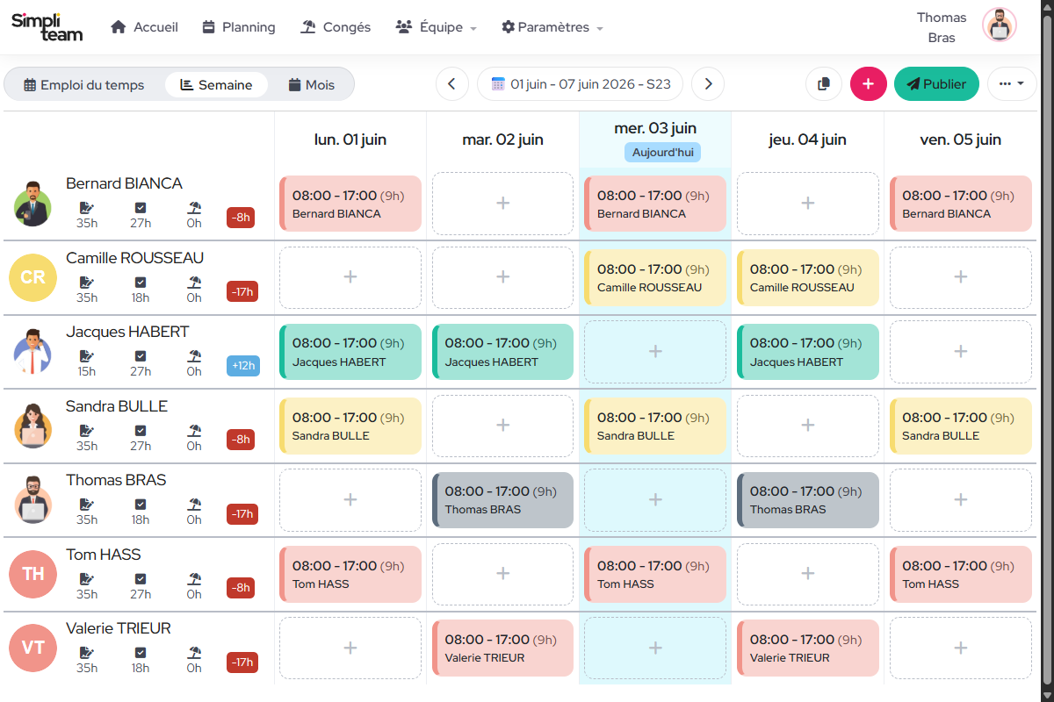The width and height of the screenshot is (1054, 702).
Task: Add shift for Jacques HABERT on Wednesday
Action: tap(655, 352)
